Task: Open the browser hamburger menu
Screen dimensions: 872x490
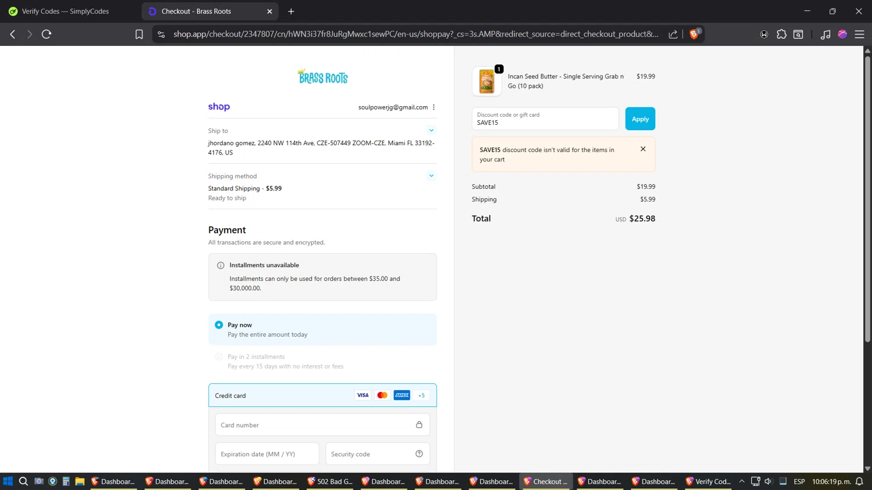Action: (x=859, y=34)
